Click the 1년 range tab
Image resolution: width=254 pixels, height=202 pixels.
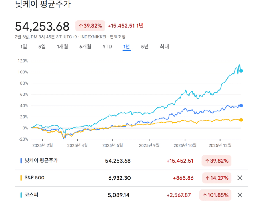pos(127,47)
